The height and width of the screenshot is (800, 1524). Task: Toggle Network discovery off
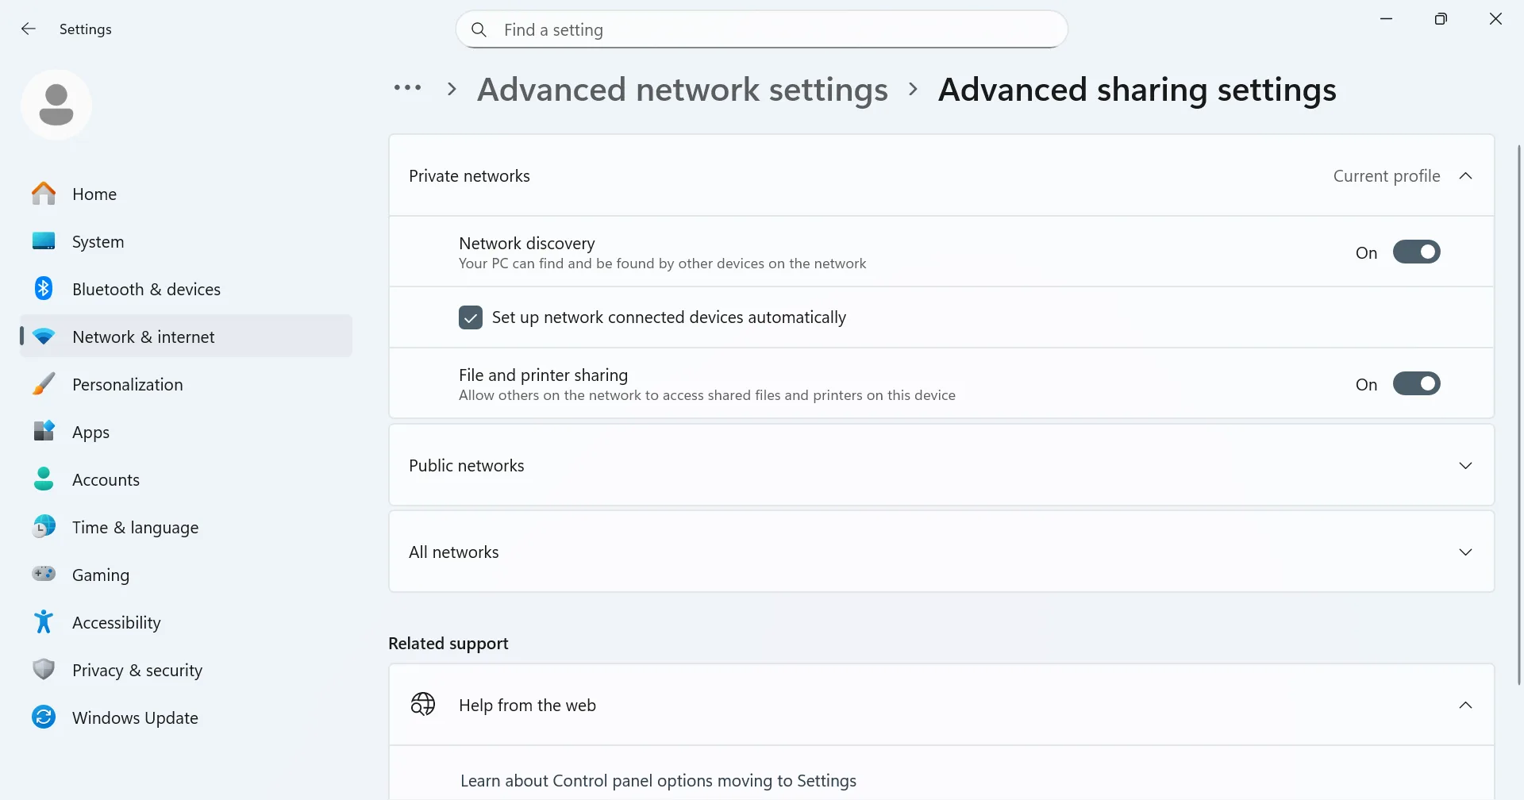click(1418, 252)
